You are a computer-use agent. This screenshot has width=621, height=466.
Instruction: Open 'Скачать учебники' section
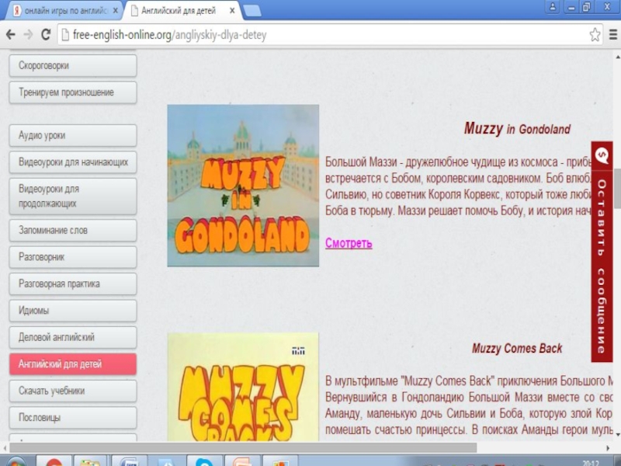pos(73,391)
